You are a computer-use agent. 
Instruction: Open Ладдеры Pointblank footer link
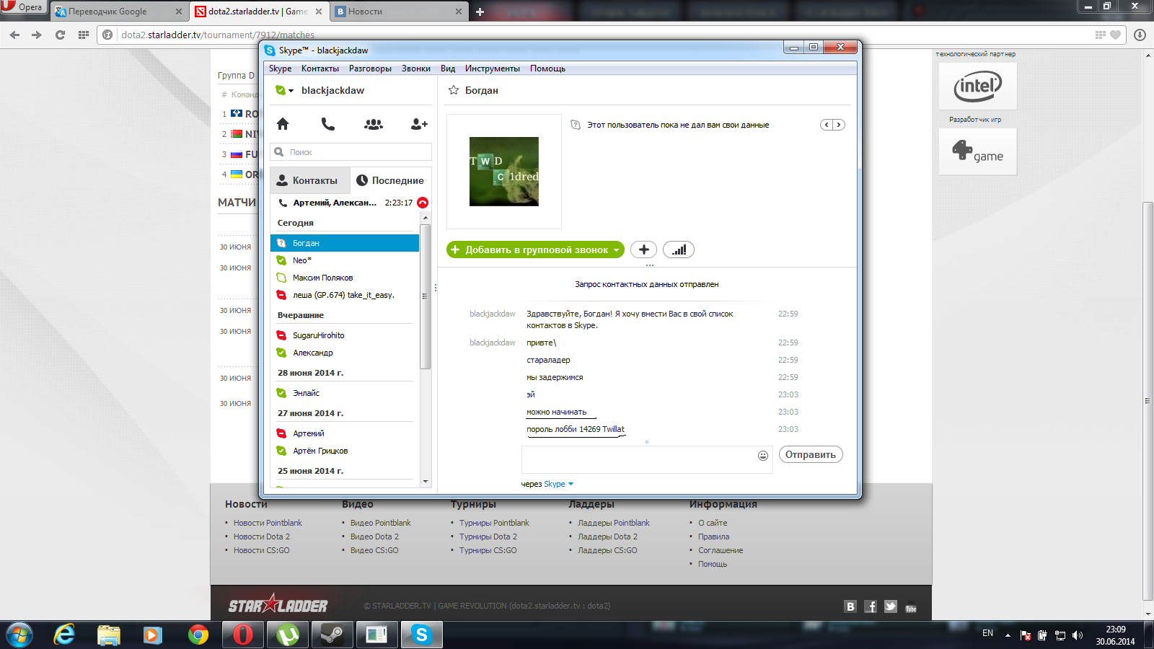613,523
